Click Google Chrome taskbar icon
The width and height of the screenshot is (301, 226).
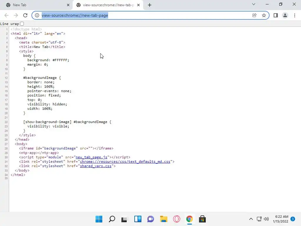click(190, 219)
